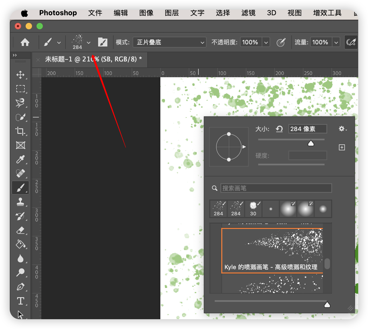Toggle airbrush-style build-up effect
This screenshot has height=329, width=368.
pyautogui.click(x=281, y=42)
